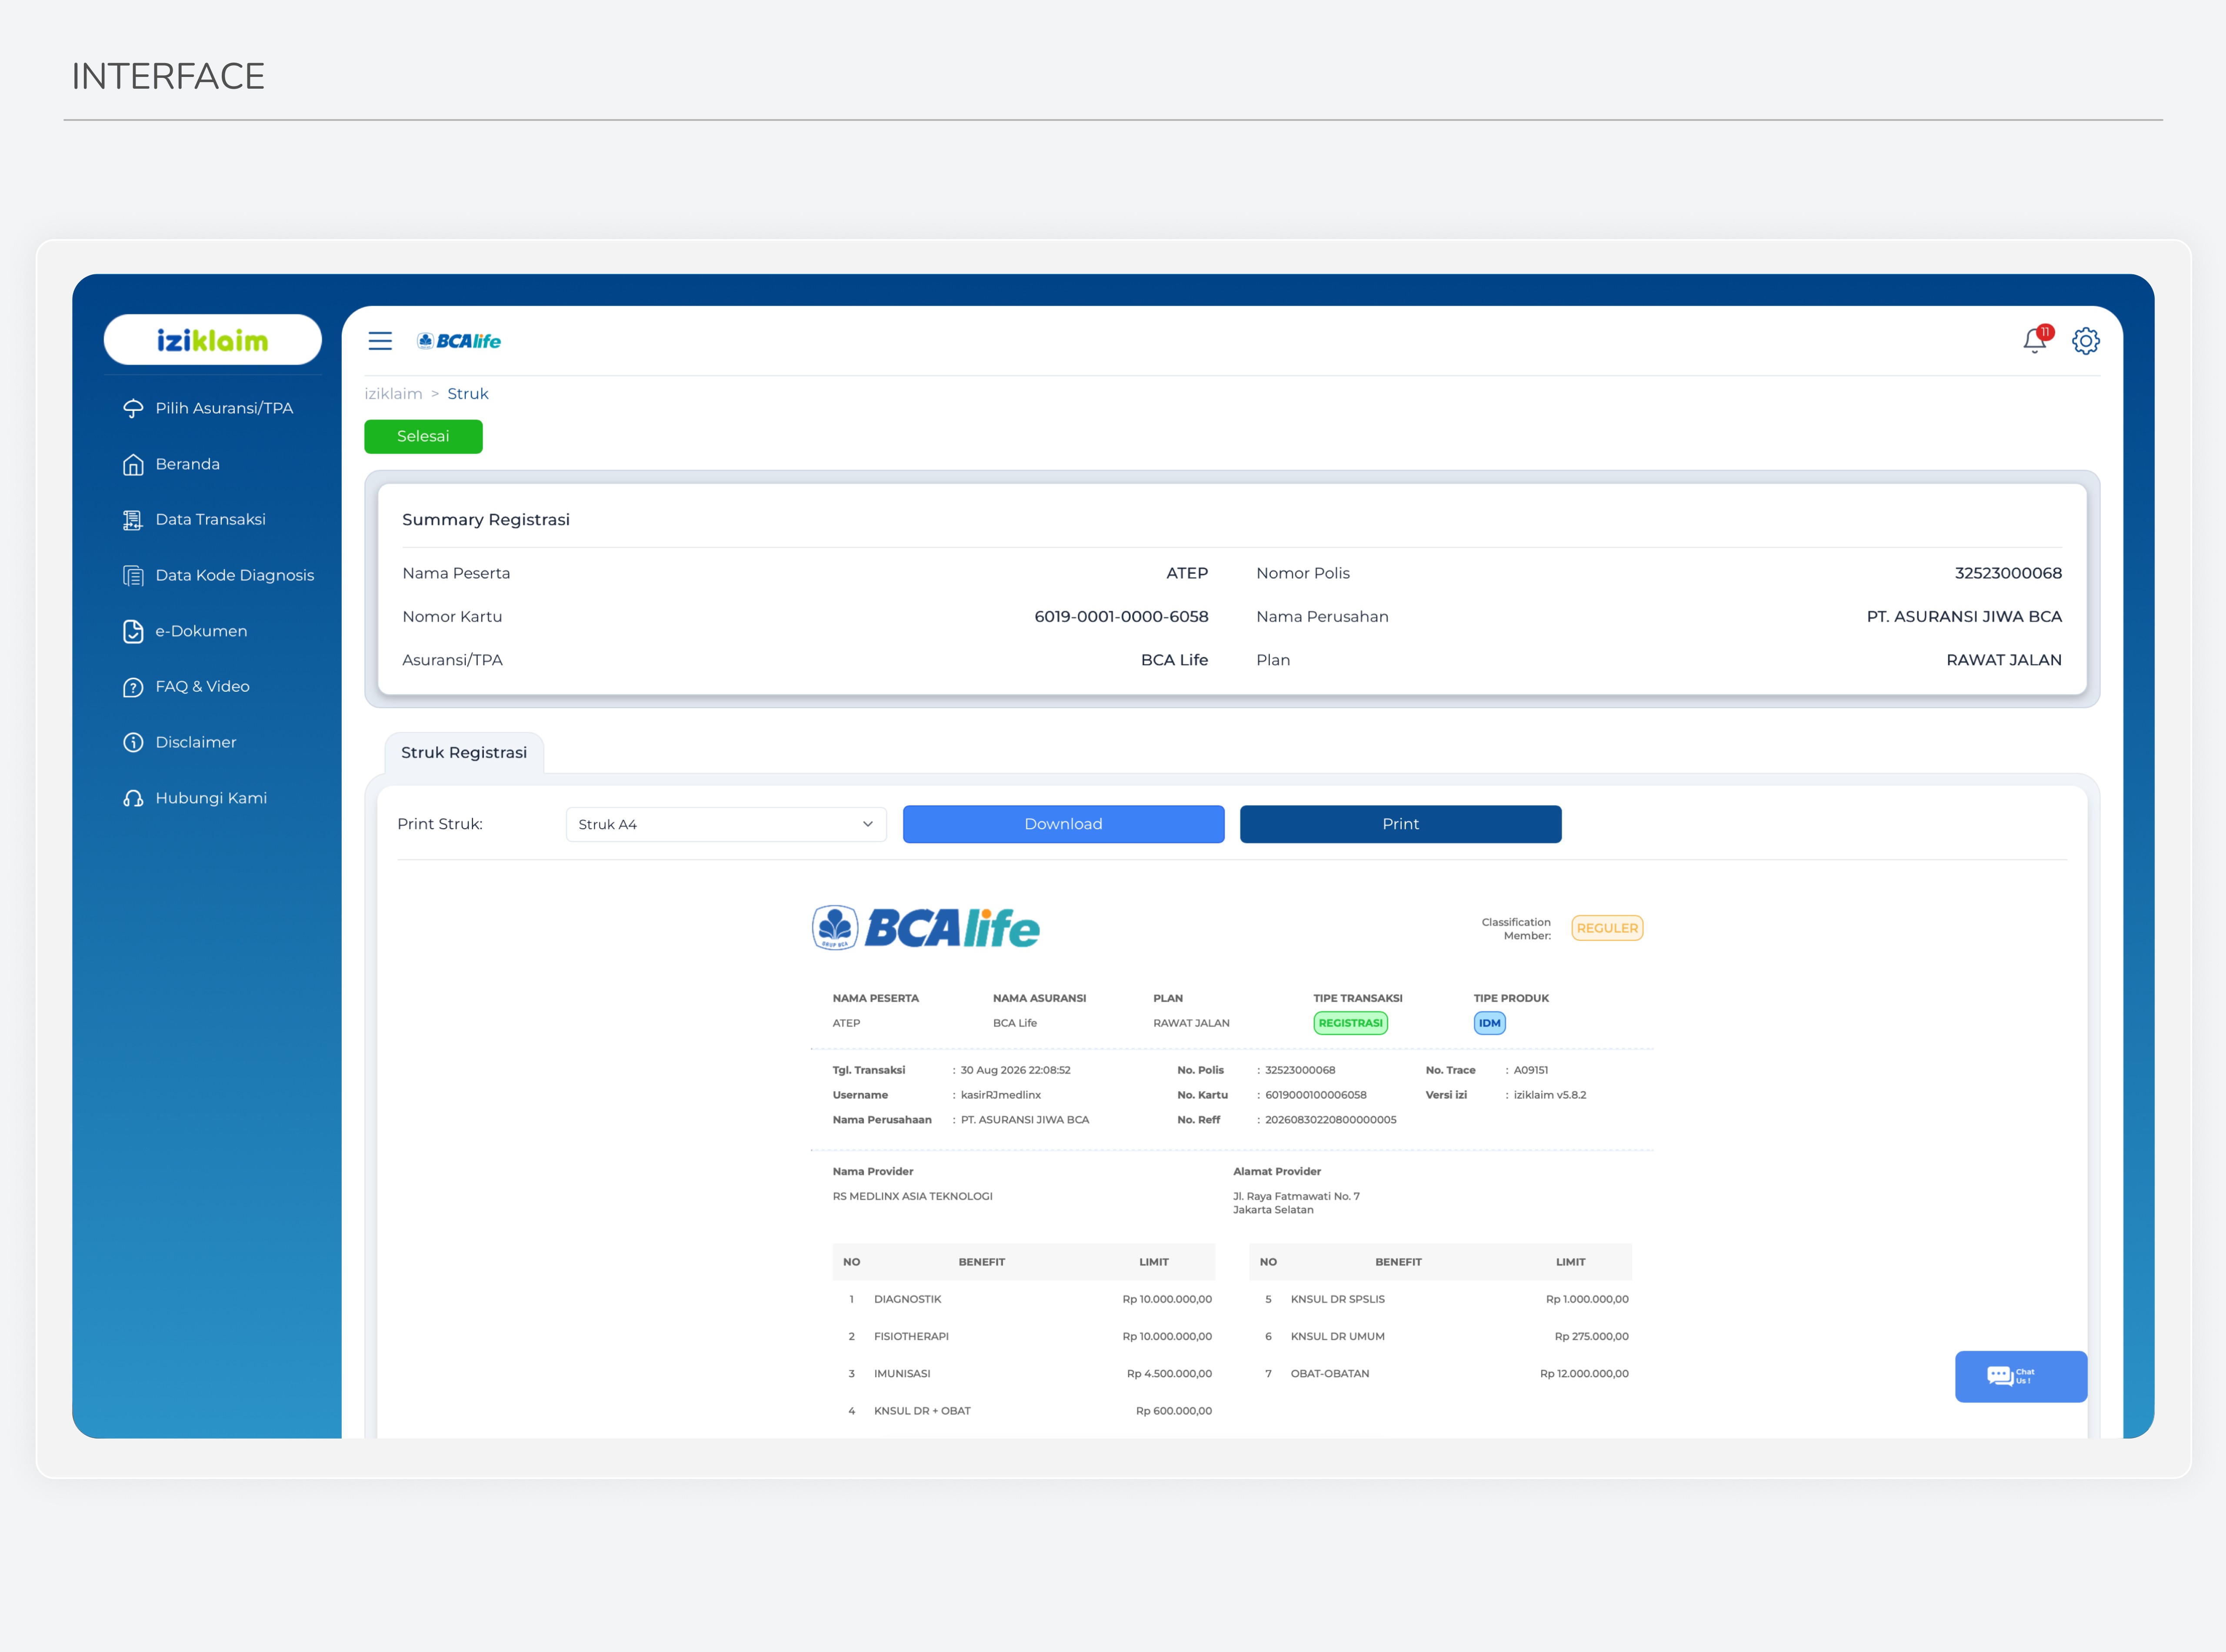Click the REGULER classification badge
The image size is (2226, 1652).
pos(1607,928)
